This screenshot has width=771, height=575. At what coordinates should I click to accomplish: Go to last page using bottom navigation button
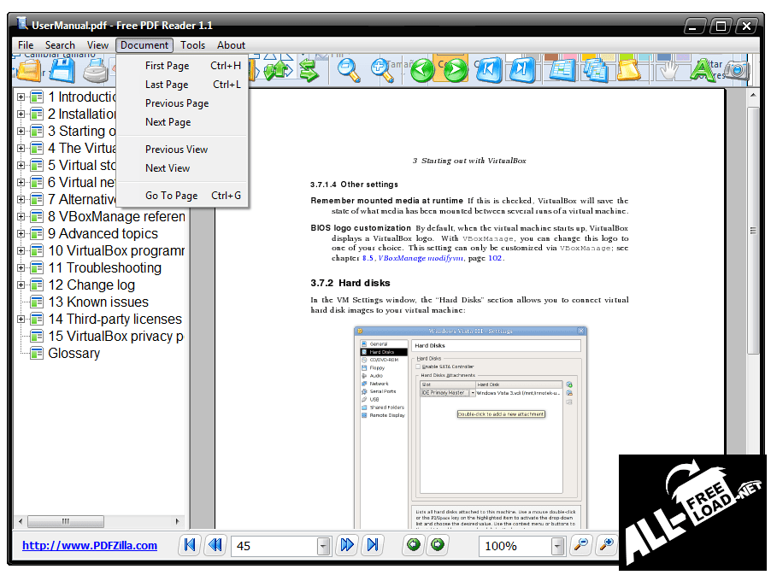pos(372,545)
